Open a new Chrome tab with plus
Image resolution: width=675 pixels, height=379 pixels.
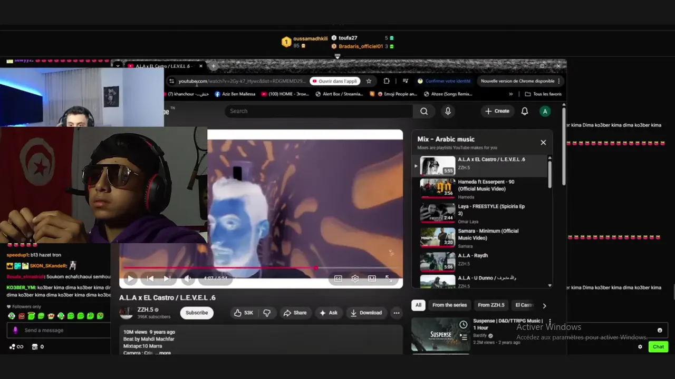pyautogui.click(x=213, y=66)
